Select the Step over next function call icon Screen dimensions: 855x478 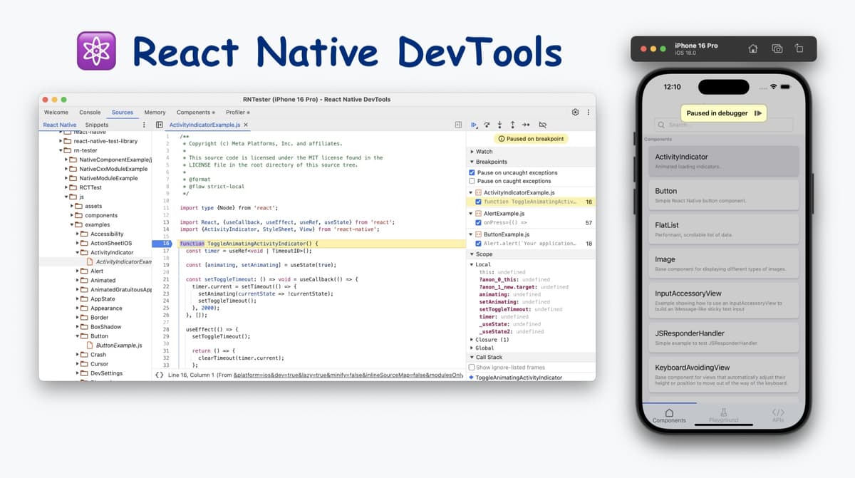coord(487,125)
